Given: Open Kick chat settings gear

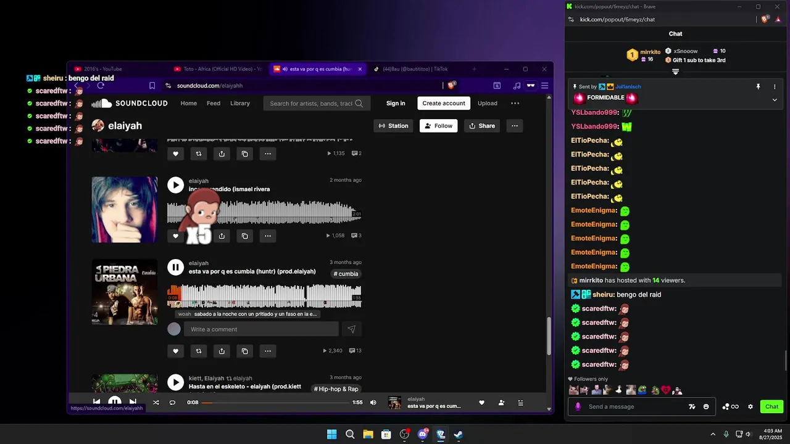Looking at the screenshot, I should point(750,406).
